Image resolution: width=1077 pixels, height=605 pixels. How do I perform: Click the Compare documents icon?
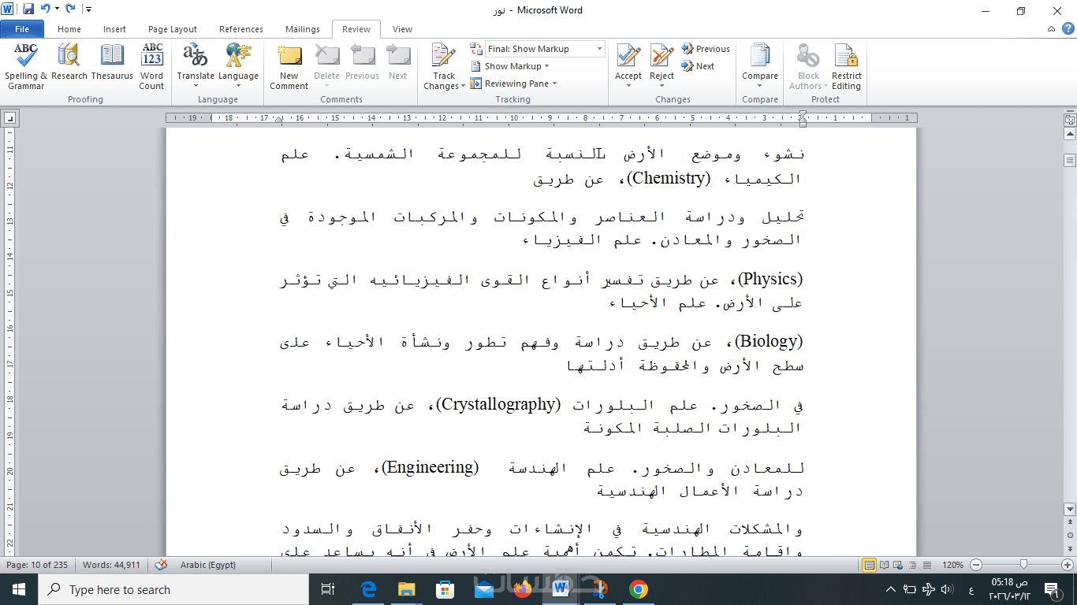[760, 66]
